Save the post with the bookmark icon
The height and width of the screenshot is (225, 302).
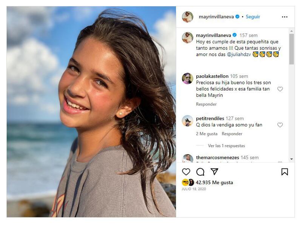[285, 172]
